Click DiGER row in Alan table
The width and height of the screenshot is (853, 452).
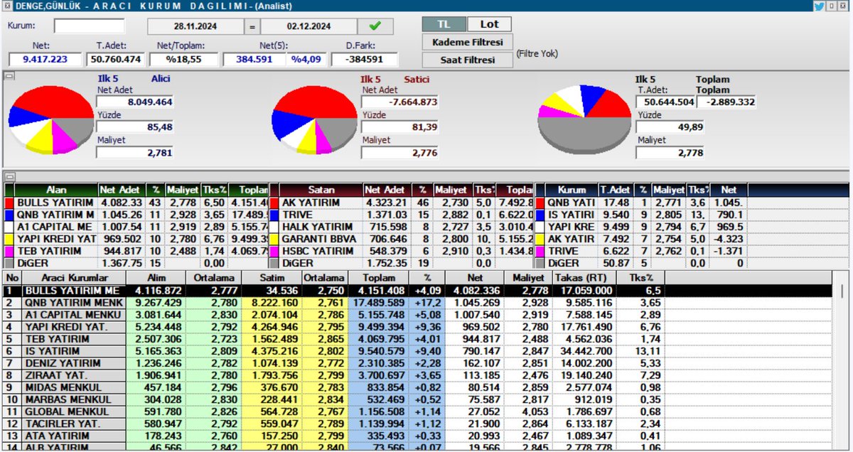(x=135, y=263)
